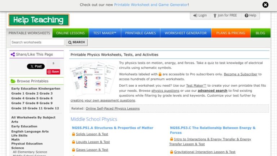This screenshot has height=156, width=277.
Task: Browse Grade 3 printables
Action: pos(46,94)
